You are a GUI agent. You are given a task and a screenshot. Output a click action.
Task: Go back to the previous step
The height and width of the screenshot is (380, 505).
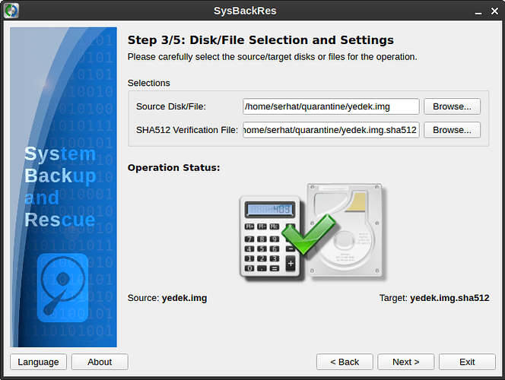pos(344,362)
